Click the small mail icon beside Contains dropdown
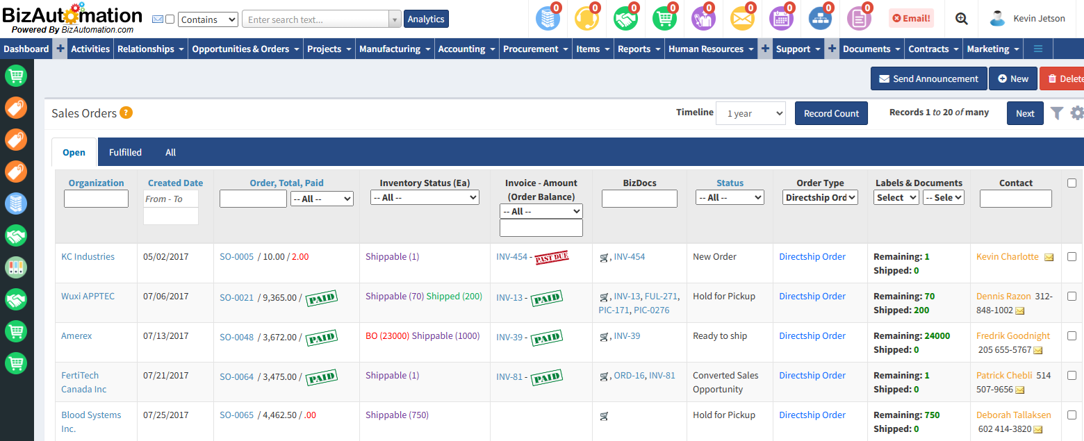1084x441 pixels. [158, 19]
